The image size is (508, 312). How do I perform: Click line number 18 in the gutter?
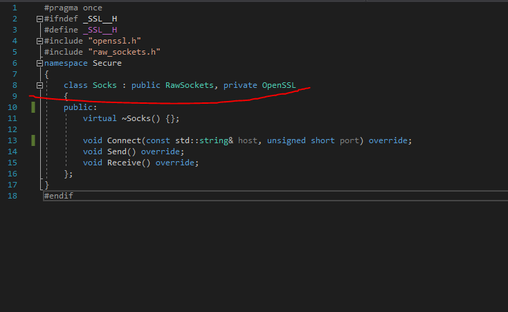pyautogui.click(x=12, y=196)
